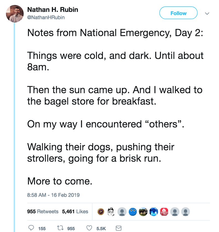
Task: Click the sketched glasses-face liker avatar
Action: (111, 212)
